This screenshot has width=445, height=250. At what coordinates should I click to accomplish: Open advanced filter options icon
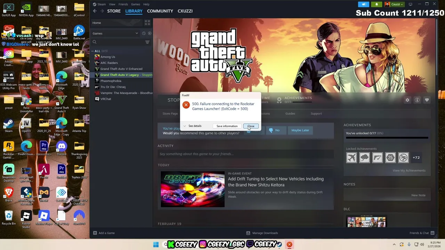coord(147,42)
